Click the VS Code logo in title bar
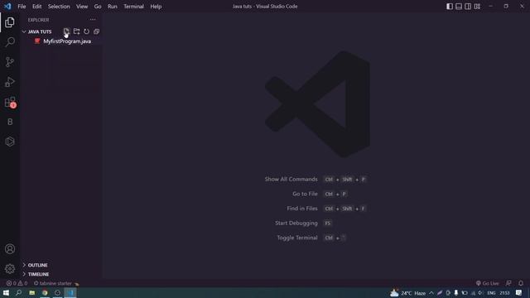Image resolution: width=530 pixels, height=298 pixels. [x=7, y=7]
